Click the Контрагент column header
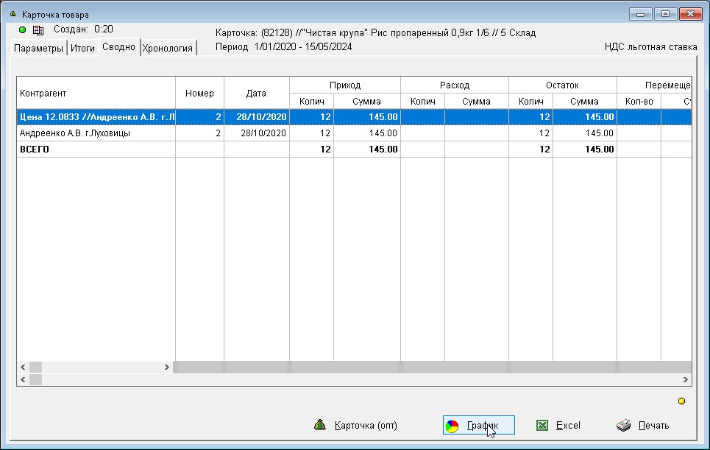Viewport: 710px width, 450px height. [x=96, y=94]
